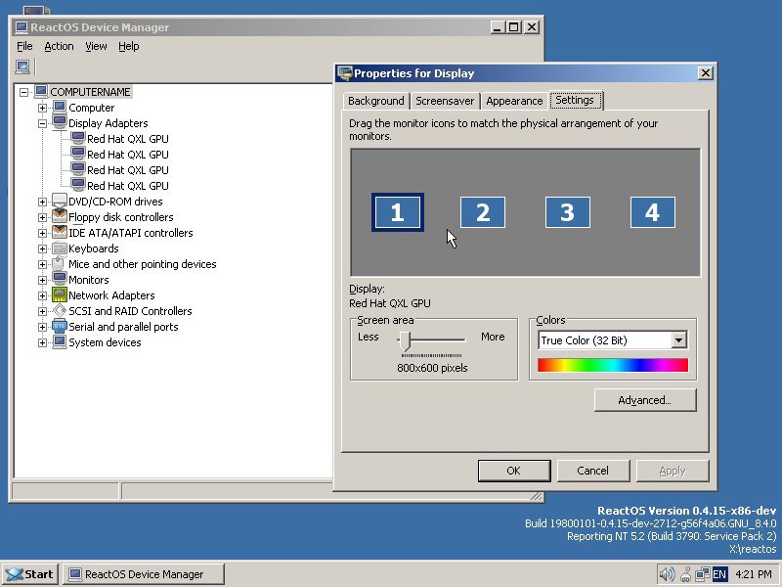Click the SCSI and RAID Controllers icon
782x587 pixels.
click(x=60, y=310)
